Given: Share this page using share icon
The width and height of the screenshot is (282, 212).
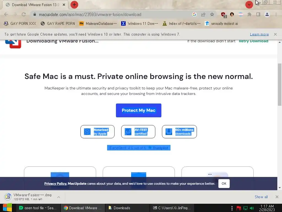Looking at the screenshot, I should point(203,14).
